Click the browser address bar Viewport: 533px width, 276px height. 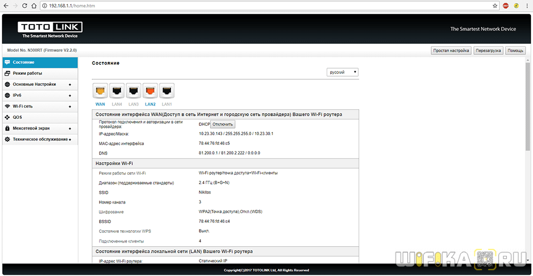coord(266,5)
